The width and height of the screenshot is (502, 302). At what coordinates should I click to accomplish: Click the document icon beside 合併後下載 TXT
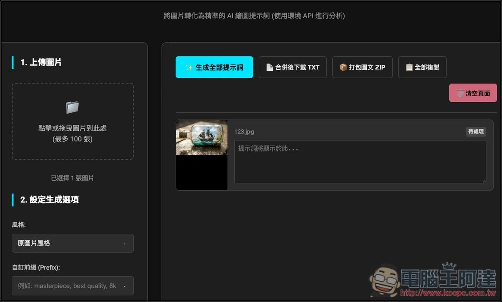(x=270, y=67)
